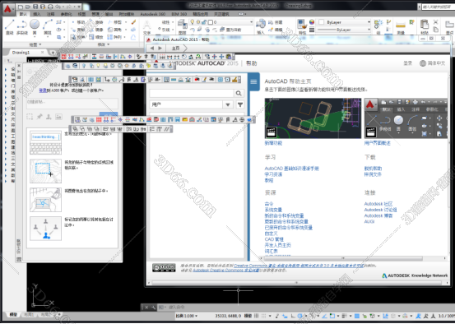Viewport: 455px width, 324px height.
Task: Toggle snap mode in status bar
Action: pos(264,316)
